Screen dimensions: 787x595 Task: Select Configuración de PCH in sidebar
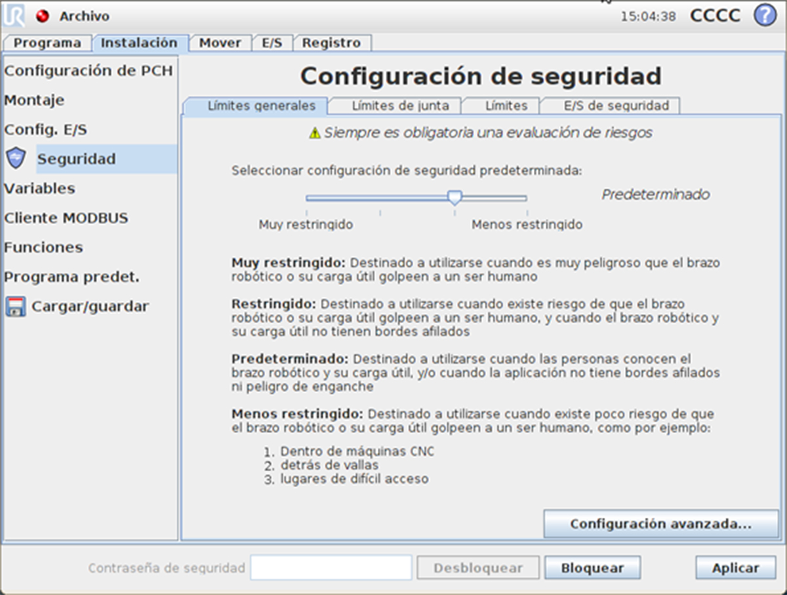tap(89, 71)
